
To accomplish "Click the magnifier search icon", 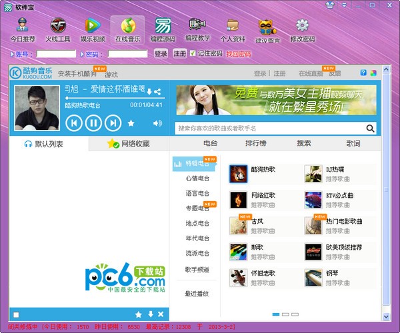I will pyautogui.click(x=371, y=128).
